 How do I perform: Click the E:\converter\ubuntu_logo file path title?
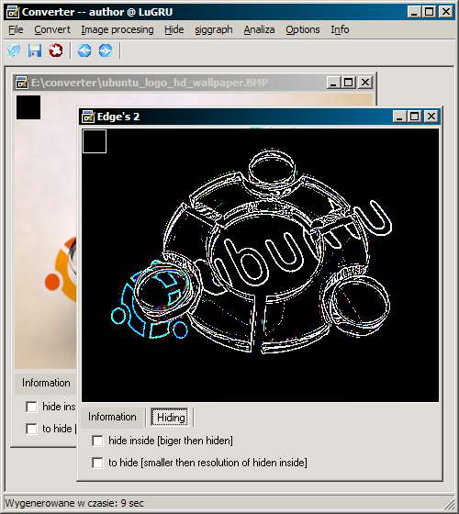[x=150, y=83]
